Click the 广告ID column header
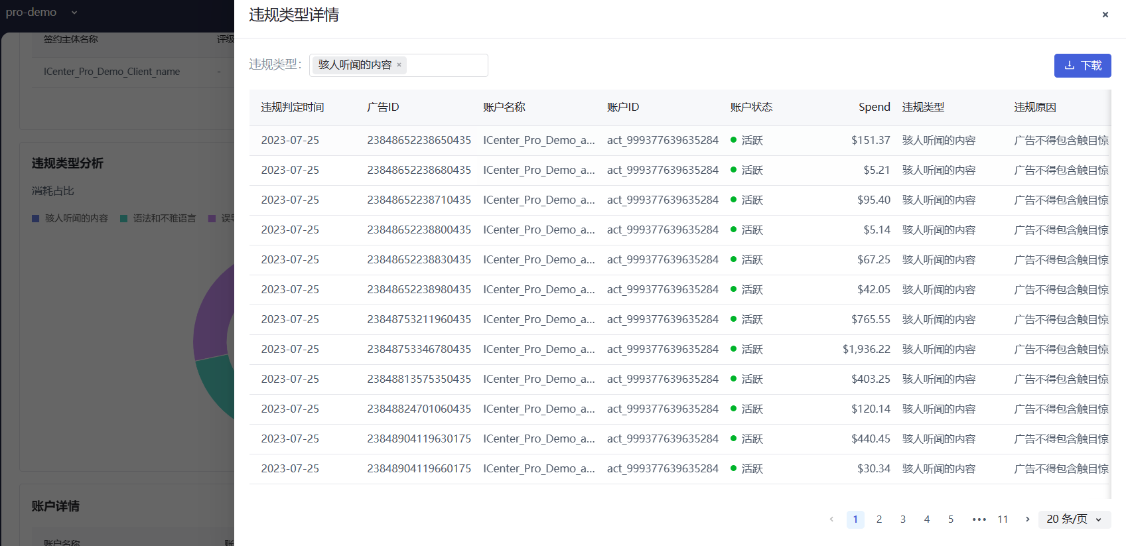Screen dimensions: 1126x546 (383, 107)
